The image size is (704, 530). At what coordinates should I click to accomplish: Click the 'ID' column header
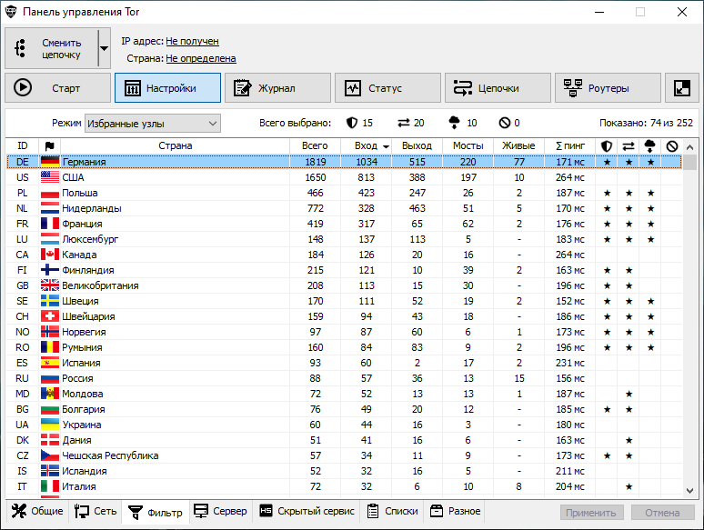(23, 145)
